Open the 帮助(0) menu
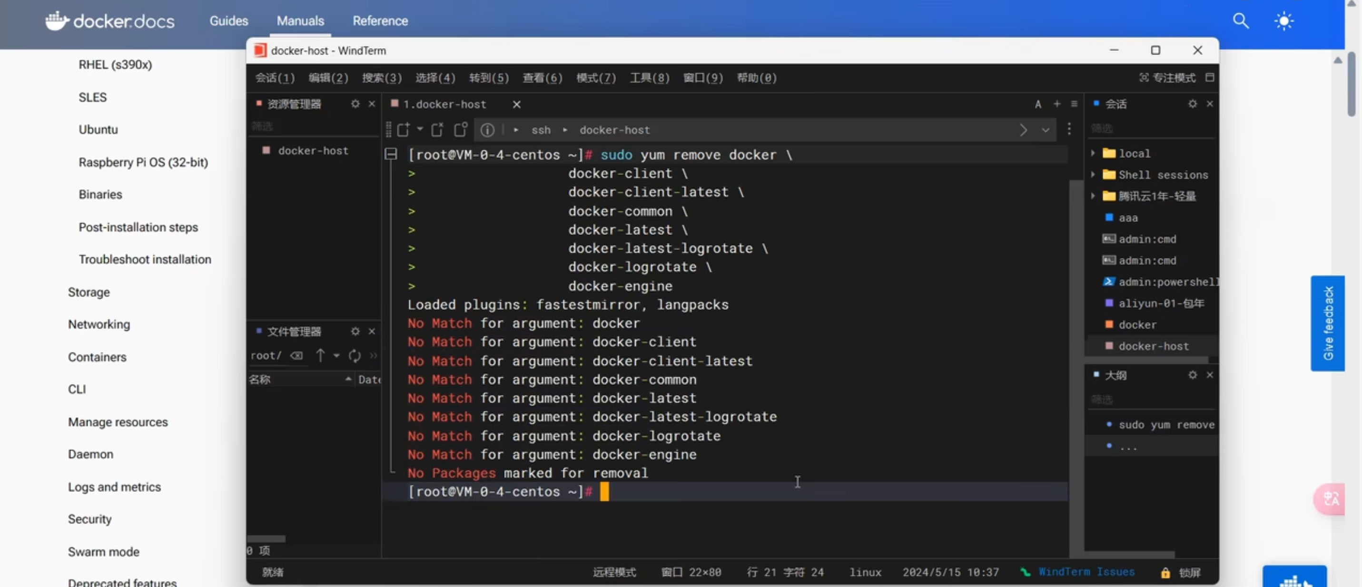1362x587 pixels. (x=757, y=78)
